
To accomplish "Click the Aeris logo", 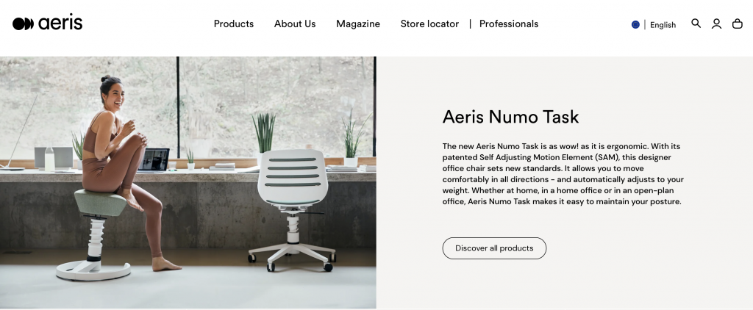I will (x=48, y=23).
